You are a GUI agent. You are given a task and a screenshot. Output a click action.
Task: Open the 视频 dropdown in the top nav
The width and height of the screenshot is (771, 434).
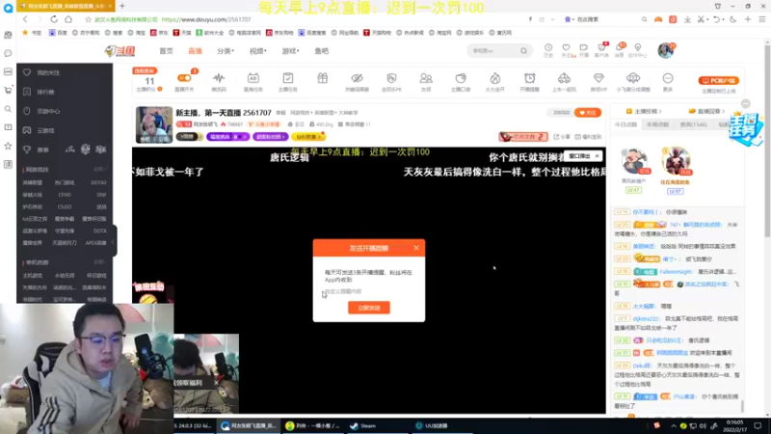257,51
